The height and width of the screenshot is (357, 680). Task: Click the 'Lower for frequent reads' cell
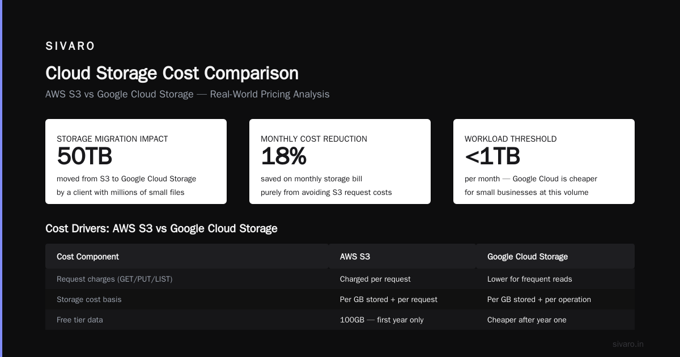pyautogui.click(x=530, y=279)
